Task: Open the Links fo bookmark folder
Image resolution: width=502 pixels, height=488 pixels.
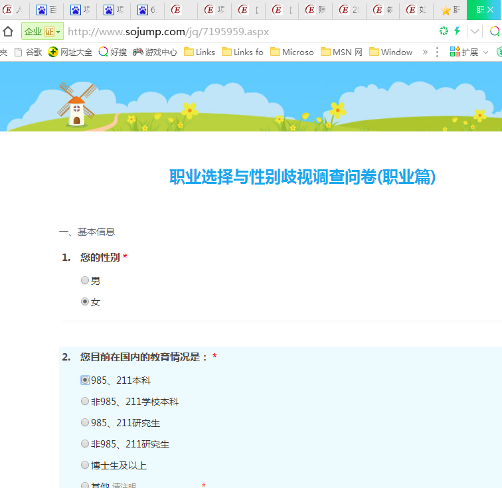Action: (x=242, y=52)
